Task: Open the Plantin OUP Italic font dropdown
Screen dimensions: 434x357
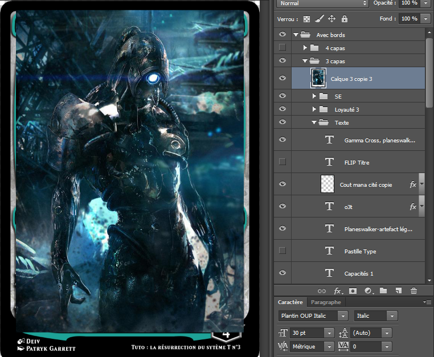Action: pos(343,315)
